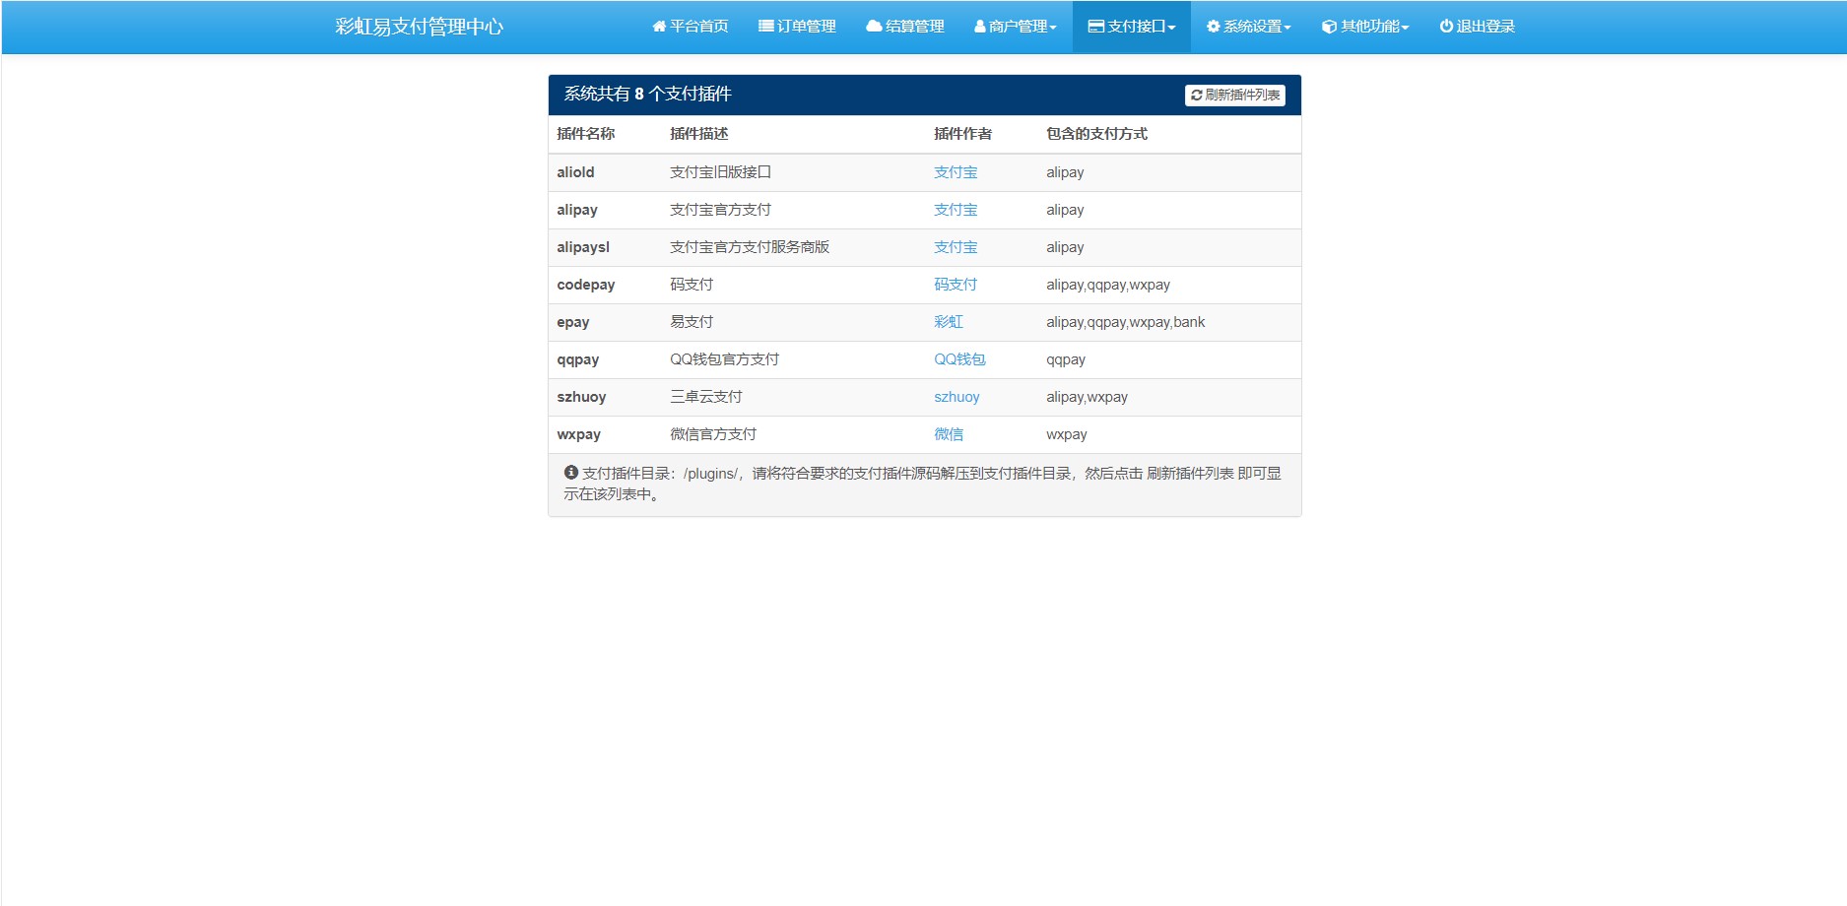Click the info icon before 支付插件目录
Viewport: 1847px width, 906px height.
pyautogui.click(x=571, y=473)
